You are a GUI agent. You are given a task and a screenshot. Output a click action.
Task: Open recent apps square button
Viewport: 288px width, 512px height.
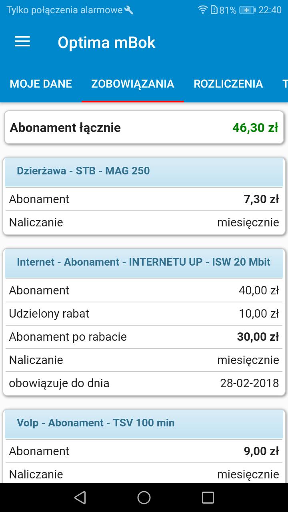[x=208, y=497]
